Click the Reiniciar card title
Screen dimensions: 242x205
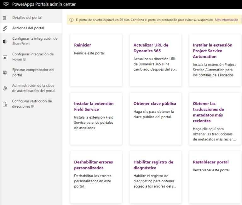click(83, 45)
